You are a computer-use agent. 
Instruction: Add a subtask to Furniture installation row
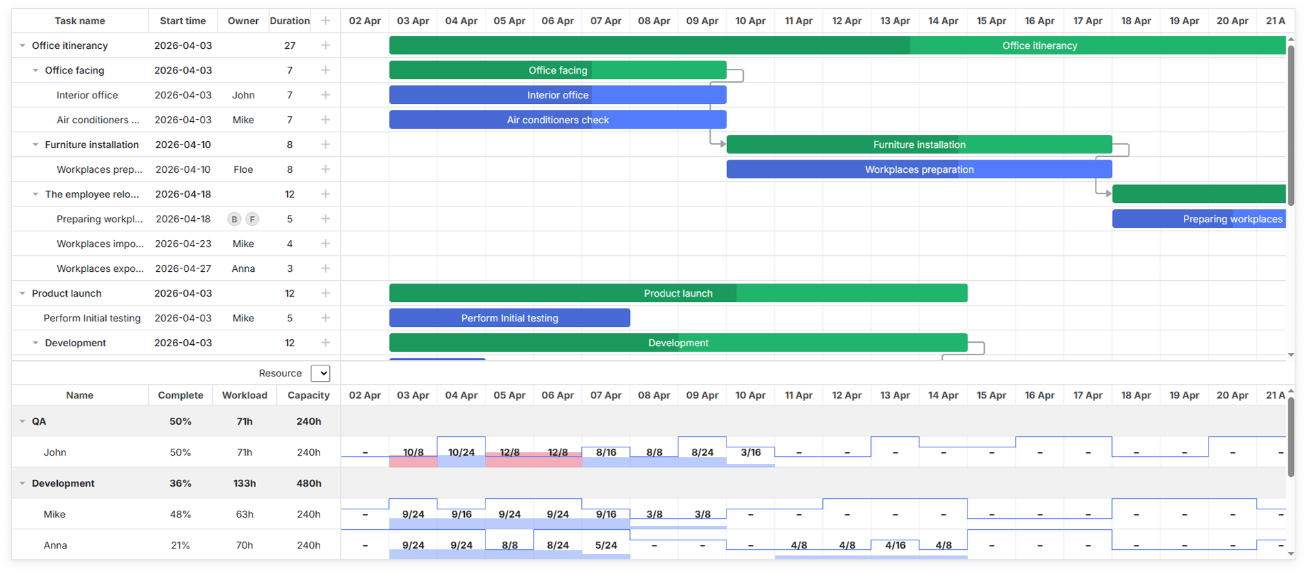[x=326, y=145]
